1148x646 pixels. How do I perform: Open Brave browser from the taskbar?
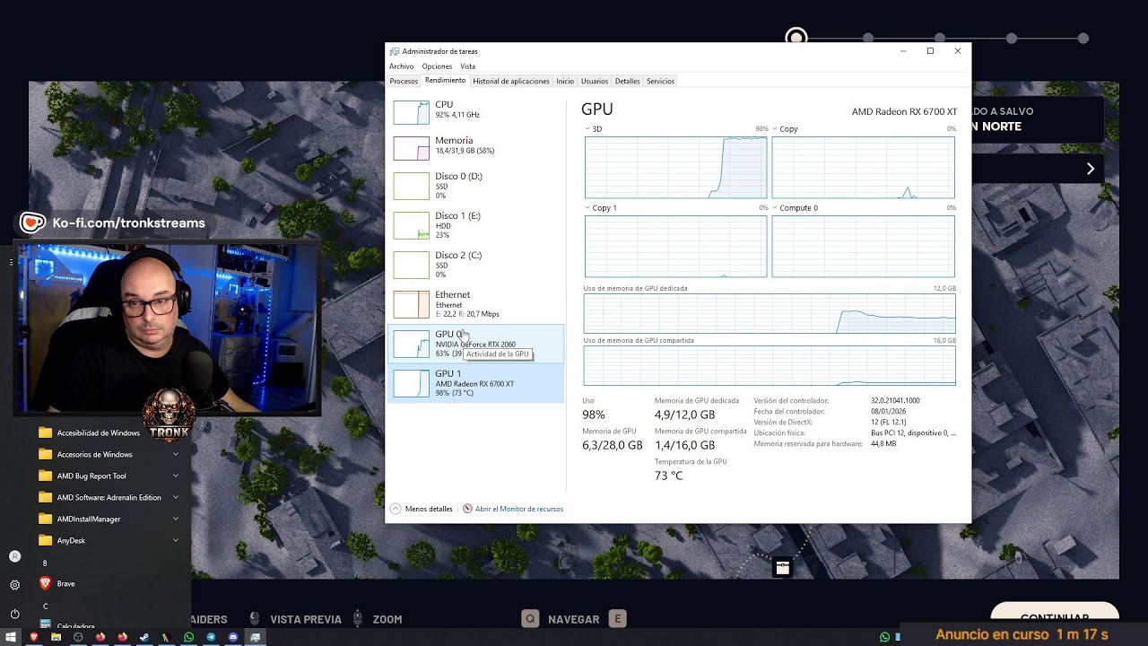pos(33,637)
